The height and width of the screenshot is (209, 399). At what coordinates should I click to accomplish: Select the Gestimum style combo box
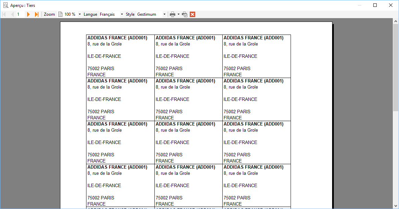point(151,14)
